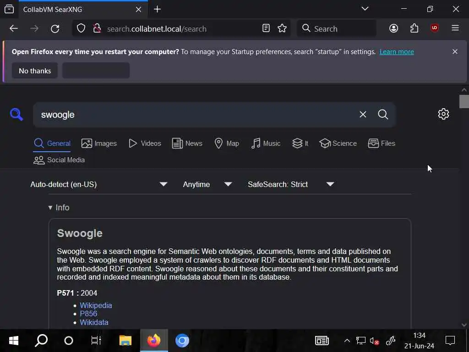Screen dimensions: 469x352
Task: Open the Windows Start menu
Action: click(14, 341)
